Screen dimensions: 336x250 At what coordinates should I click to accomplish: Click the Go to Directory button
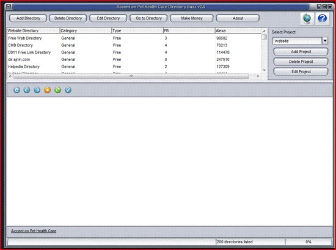pyautogui.click(x=148, y=18)
